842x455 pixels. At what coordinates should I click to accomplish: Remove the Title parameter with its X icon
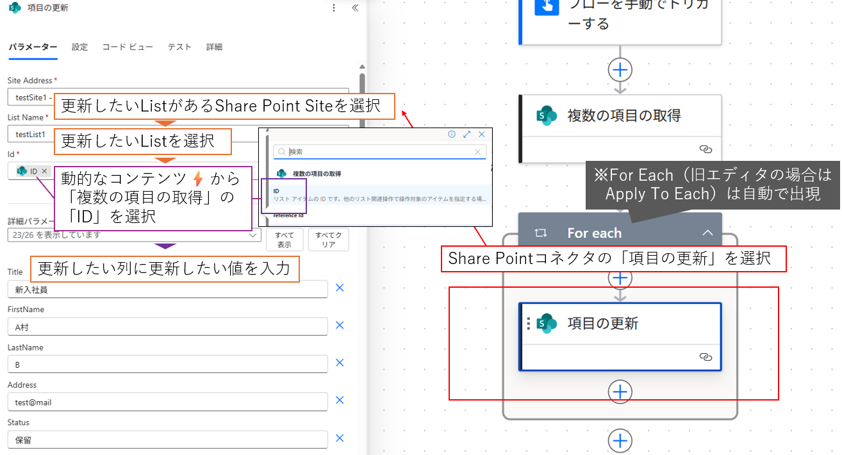pyautogui.click(x=340, y=288)
